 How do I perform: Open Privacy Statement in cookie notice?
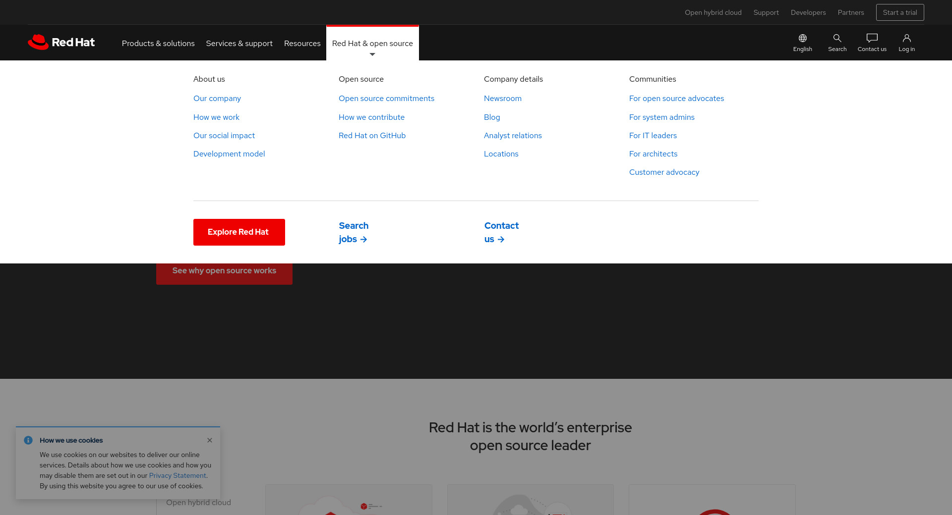178,476
